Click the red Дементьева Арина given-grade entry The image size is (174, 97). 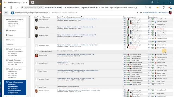pos(159,29)
